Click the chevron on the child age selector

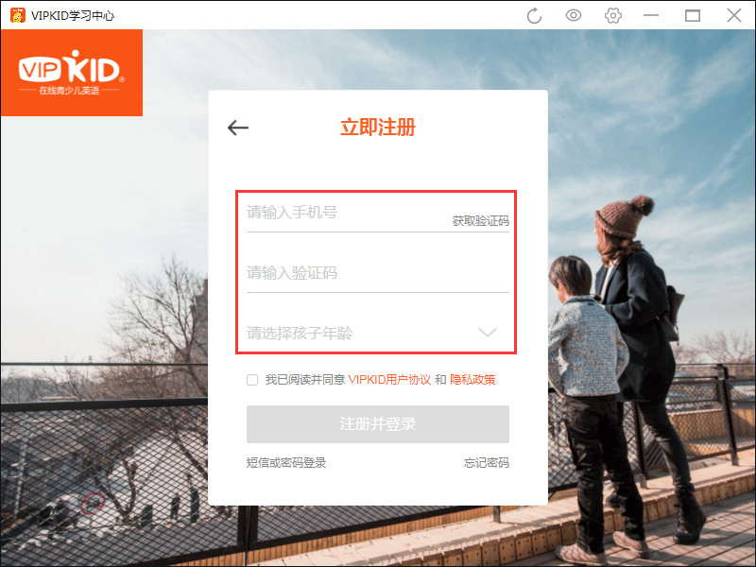pyautogui.click(x=487, y=333)
